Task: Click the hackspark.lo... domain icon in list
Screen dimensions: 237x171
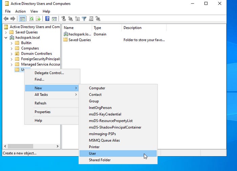Action: point(66,34)
